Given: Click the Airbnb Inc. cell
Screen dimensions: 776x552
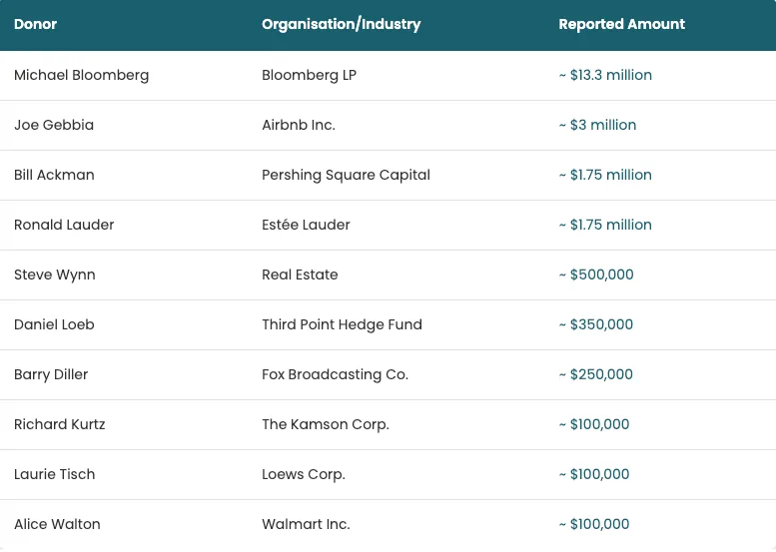Looking at the screenshot, I should click(299, 125).
